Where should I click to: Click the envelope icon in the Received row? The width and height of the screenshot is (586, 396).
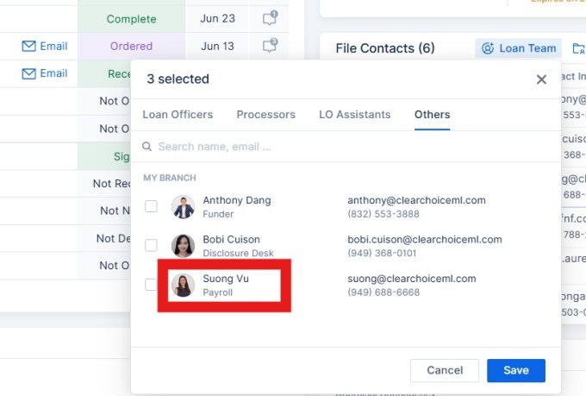point(28,73)
